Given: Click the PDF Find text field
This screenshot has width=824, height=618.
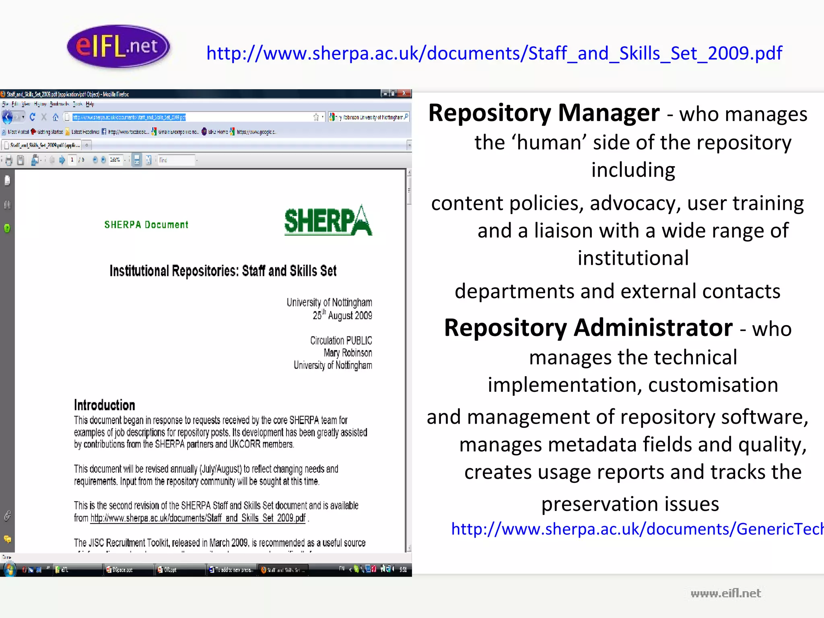Looking at the screenshot, I should (x=176, y=160).
